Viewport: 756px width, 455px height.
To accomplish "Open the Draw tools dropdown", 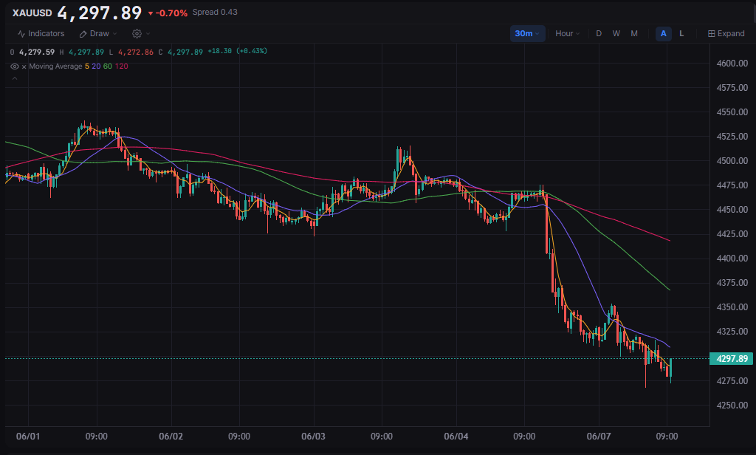I will [x=98, y=34].
